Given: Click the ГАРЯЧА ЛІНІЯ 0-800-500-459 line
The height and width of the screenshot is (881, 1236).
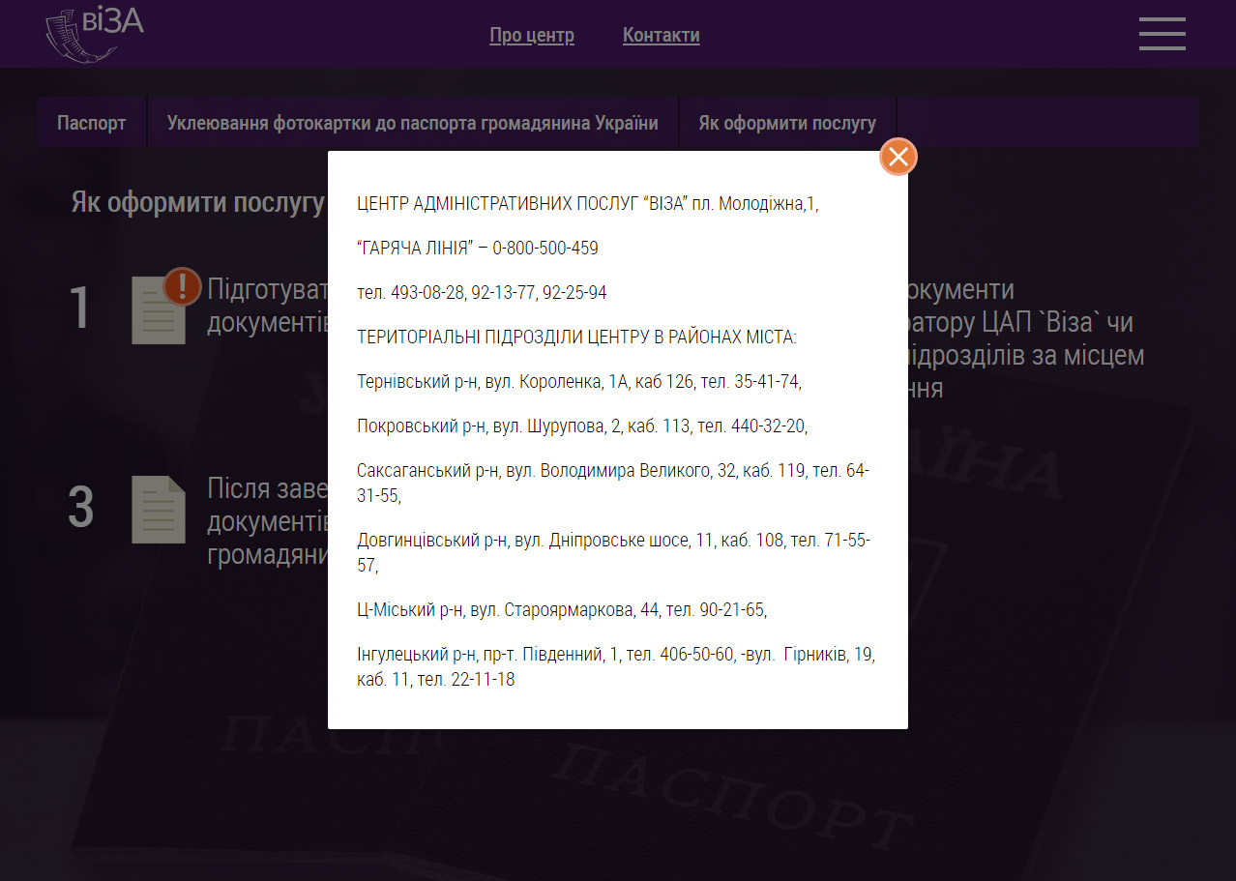Looking at the screenshot, I should click(478, 249).
